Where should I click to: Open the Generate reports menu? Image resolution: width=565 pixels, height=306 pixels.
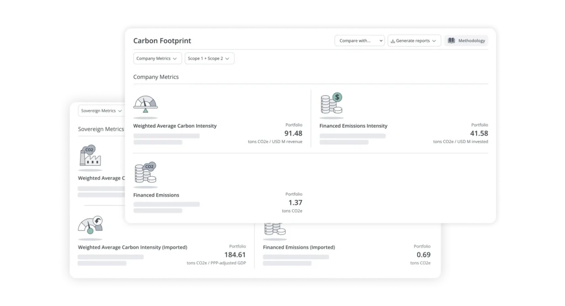coord(414,41)
